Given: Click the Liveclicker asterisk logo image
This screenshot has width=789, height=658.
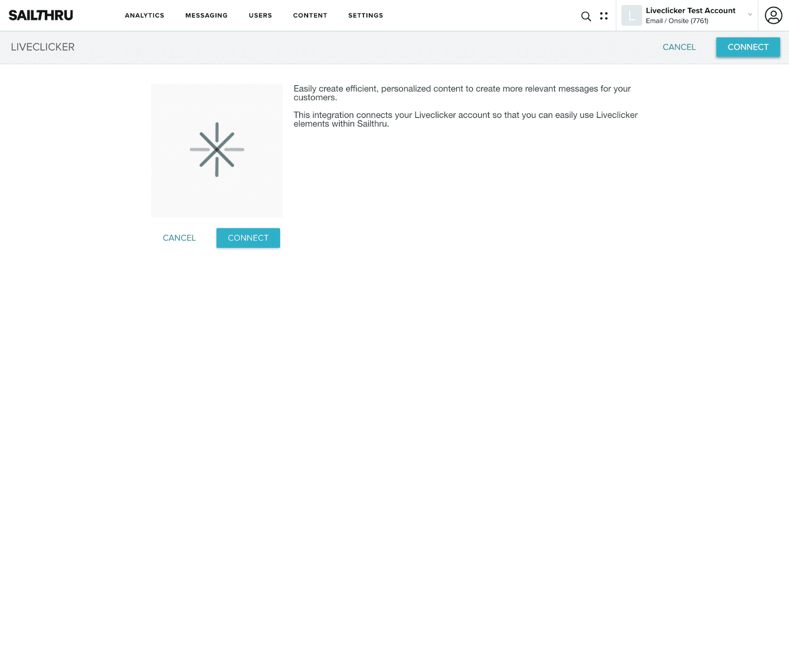Looking at the screenshot, I should pyautogui.click(x=216, y=150).
